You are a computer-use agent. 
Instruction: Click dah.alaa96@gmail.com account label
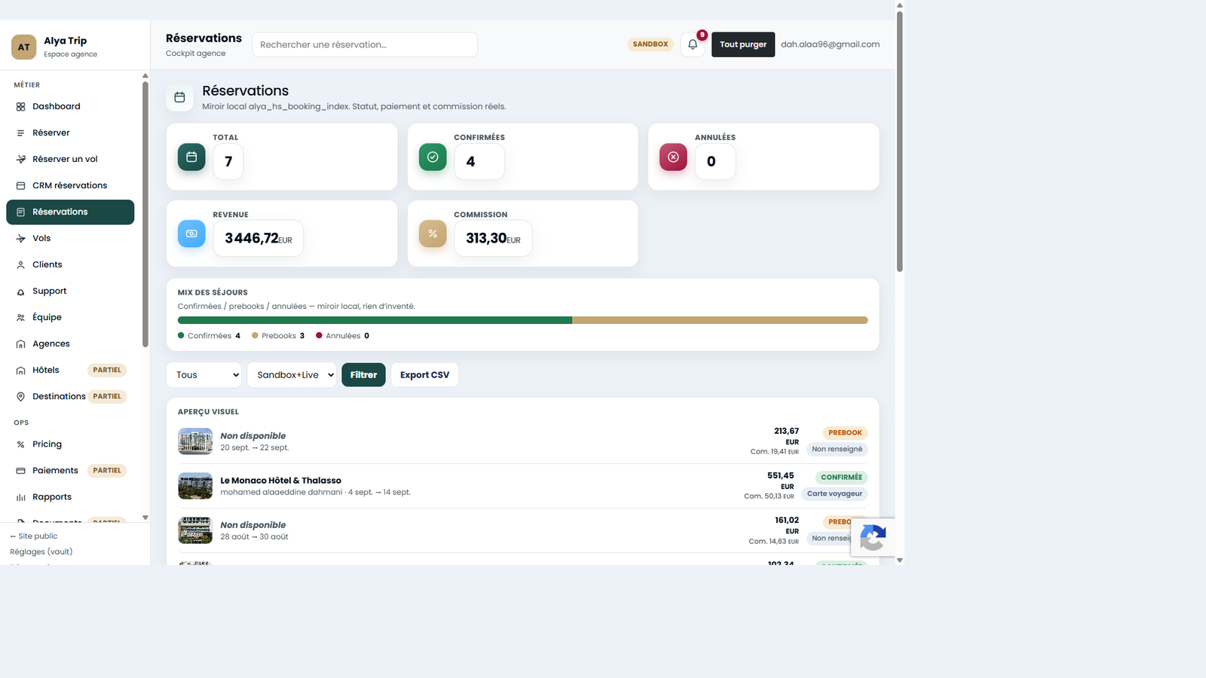pyautogui.click(x=830, y=44)
